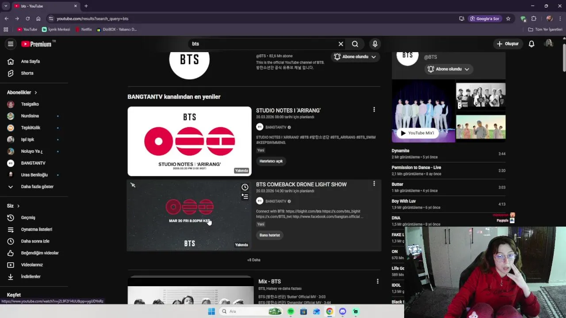Click the BANGTANTV channel name under STUDIO NOTES
This screenshot has height=318, width=566.
(276, 127)
